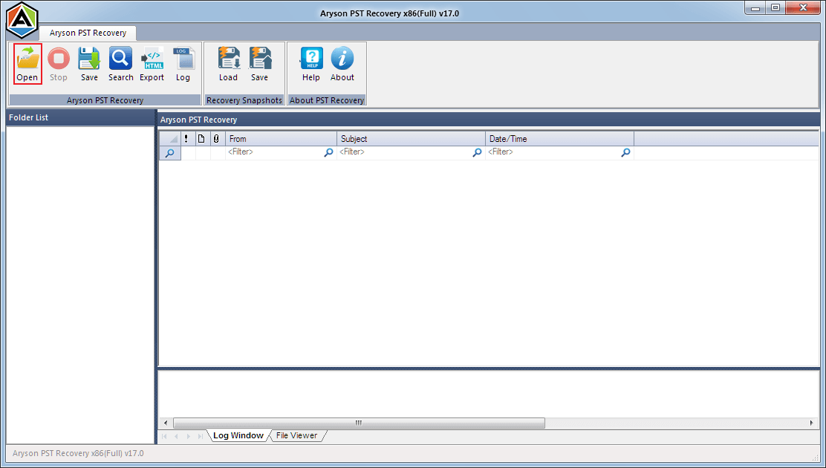Image resolution: width=826 pixels, height=468 pixels.
Task: Show the About information dialog
Action: 342,64
